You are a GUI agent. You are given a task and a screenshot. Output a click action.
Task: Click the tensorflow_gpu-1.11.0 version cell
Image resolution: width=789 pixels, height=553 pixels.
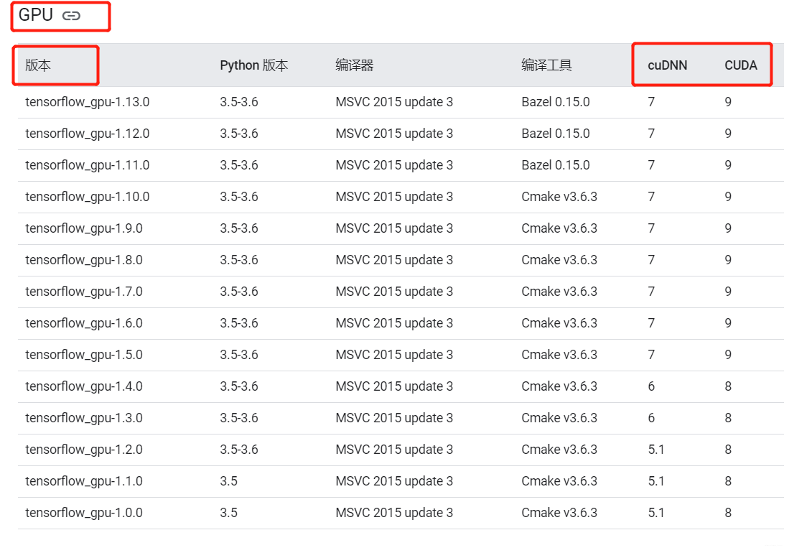click(x=88, y=166)
